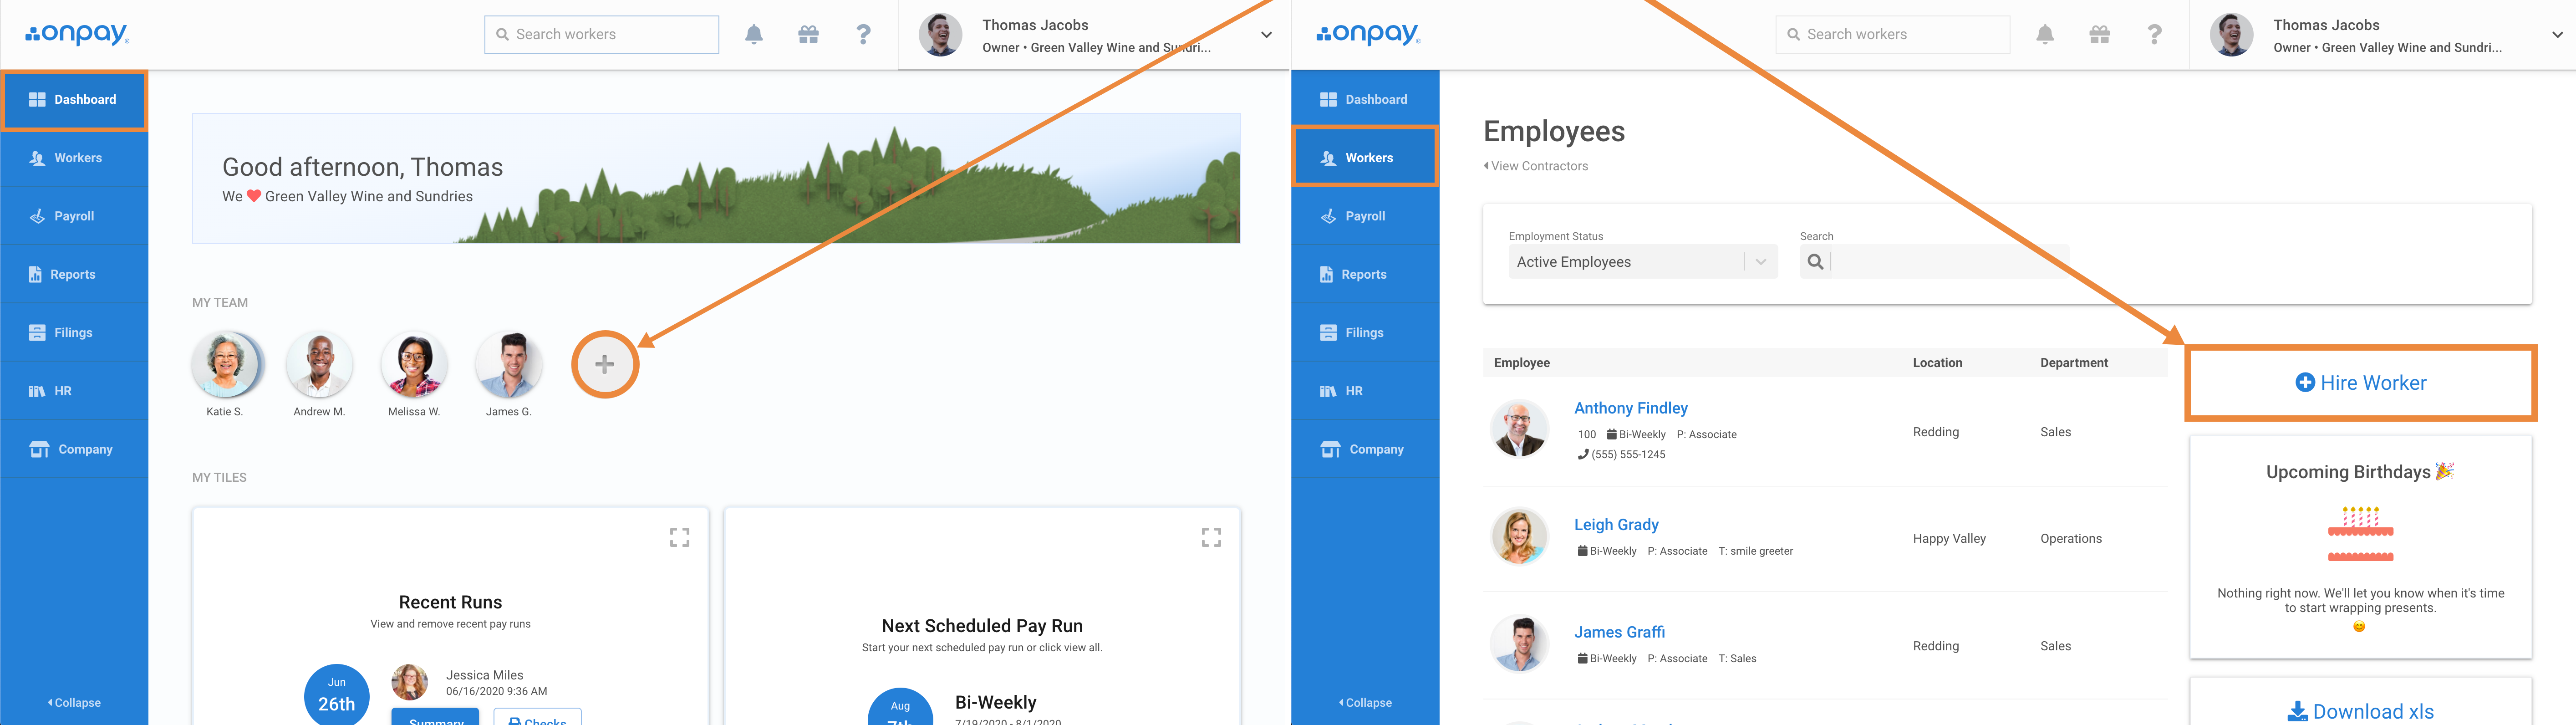
Task: Select Filings in the left window sidebar
Action: 74,333
